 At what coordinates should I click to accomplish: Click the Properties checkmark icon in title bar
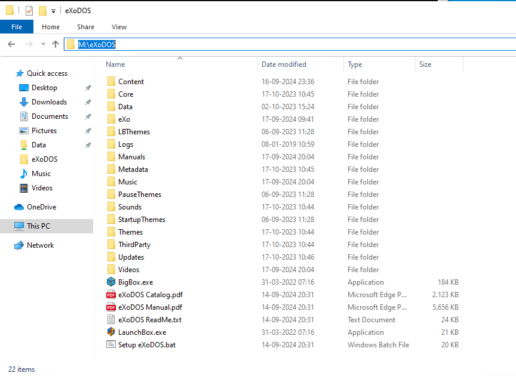tap(29, 11)
